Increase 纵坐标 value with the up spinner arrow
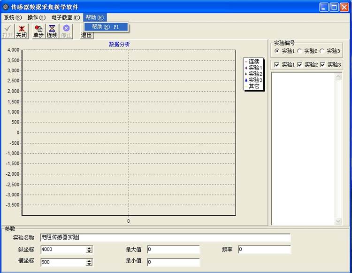Image resolution: width=352 pixels, height=273 pixels. 89,248
